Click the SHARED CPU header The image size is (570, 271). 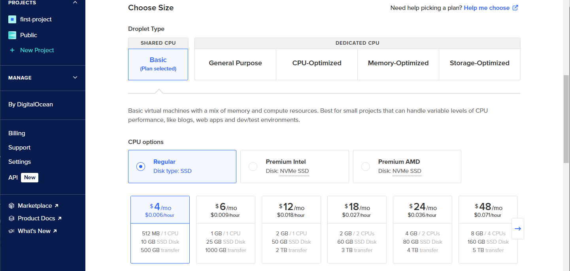(158, 43)
